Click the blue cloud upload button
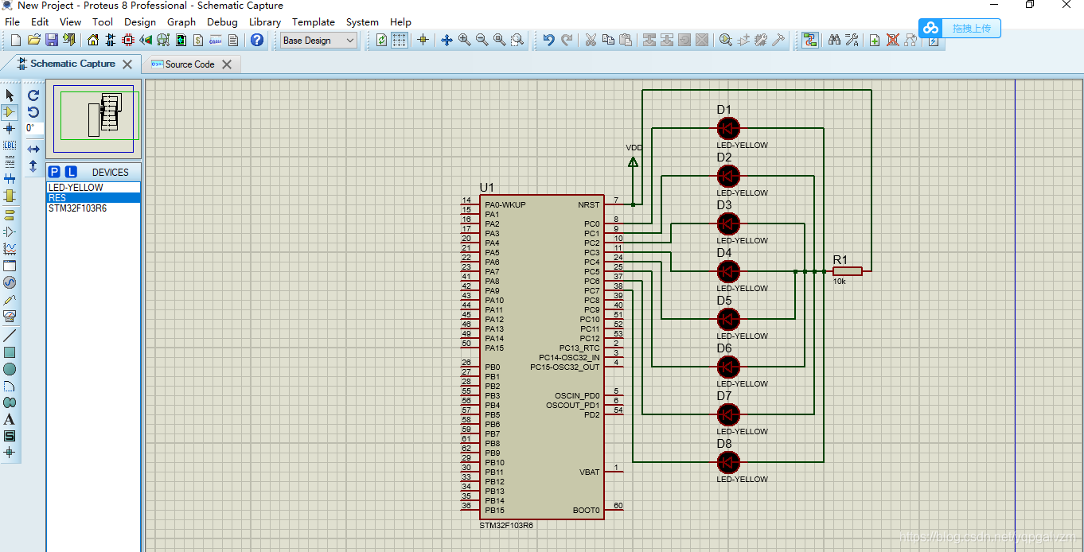1084x552 pixels. pyautogui.click(x=960, y=28)
